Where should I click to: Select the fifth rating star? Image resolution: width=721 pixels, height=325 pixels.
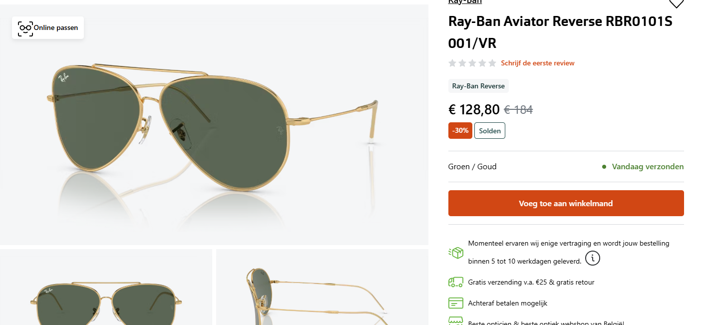[x=492, y=63]
